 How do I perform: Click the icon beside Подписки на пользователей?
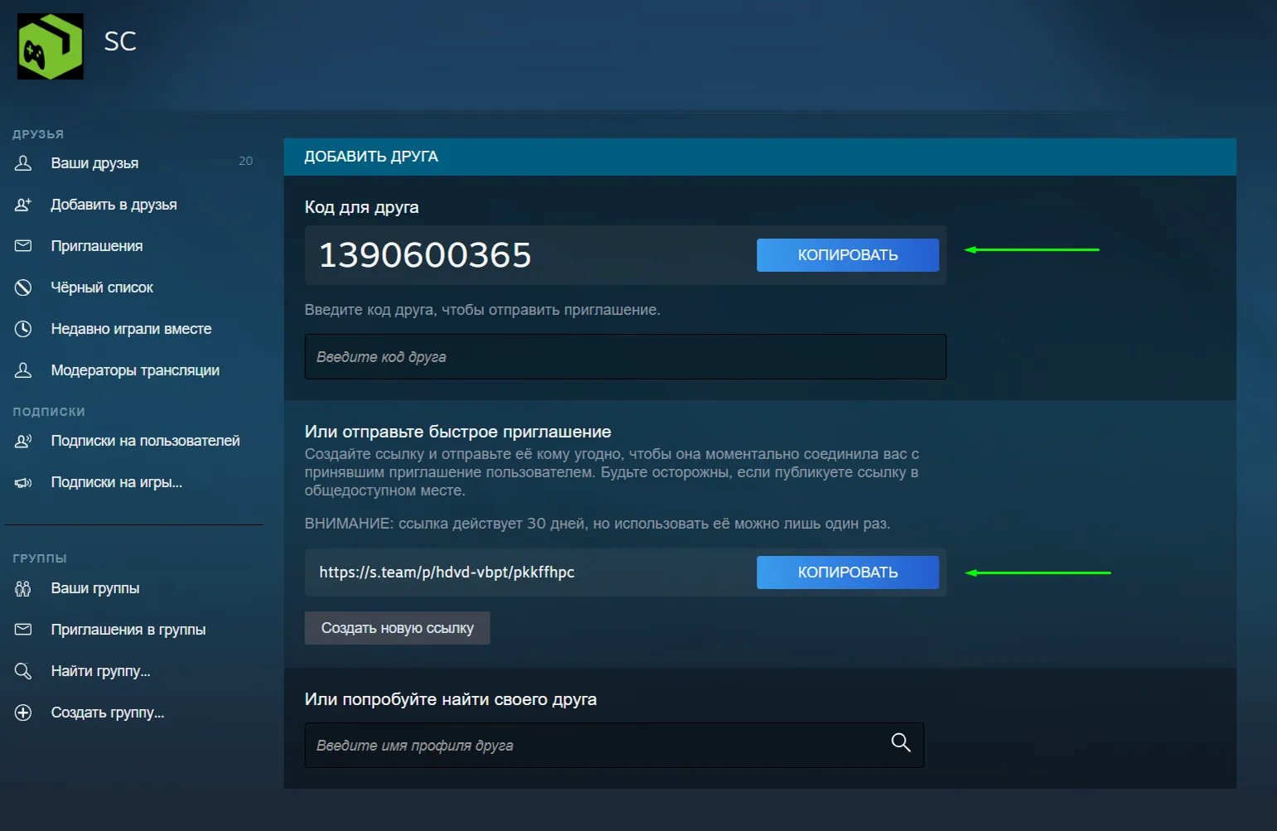click(23, 441)
